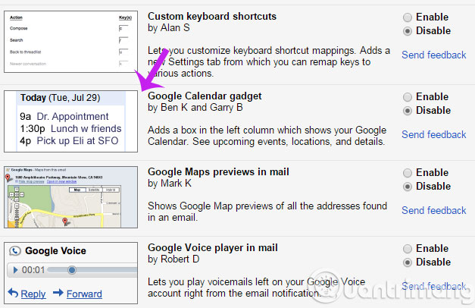Click Send feedback for Google Maps previews

coord(433,210)
